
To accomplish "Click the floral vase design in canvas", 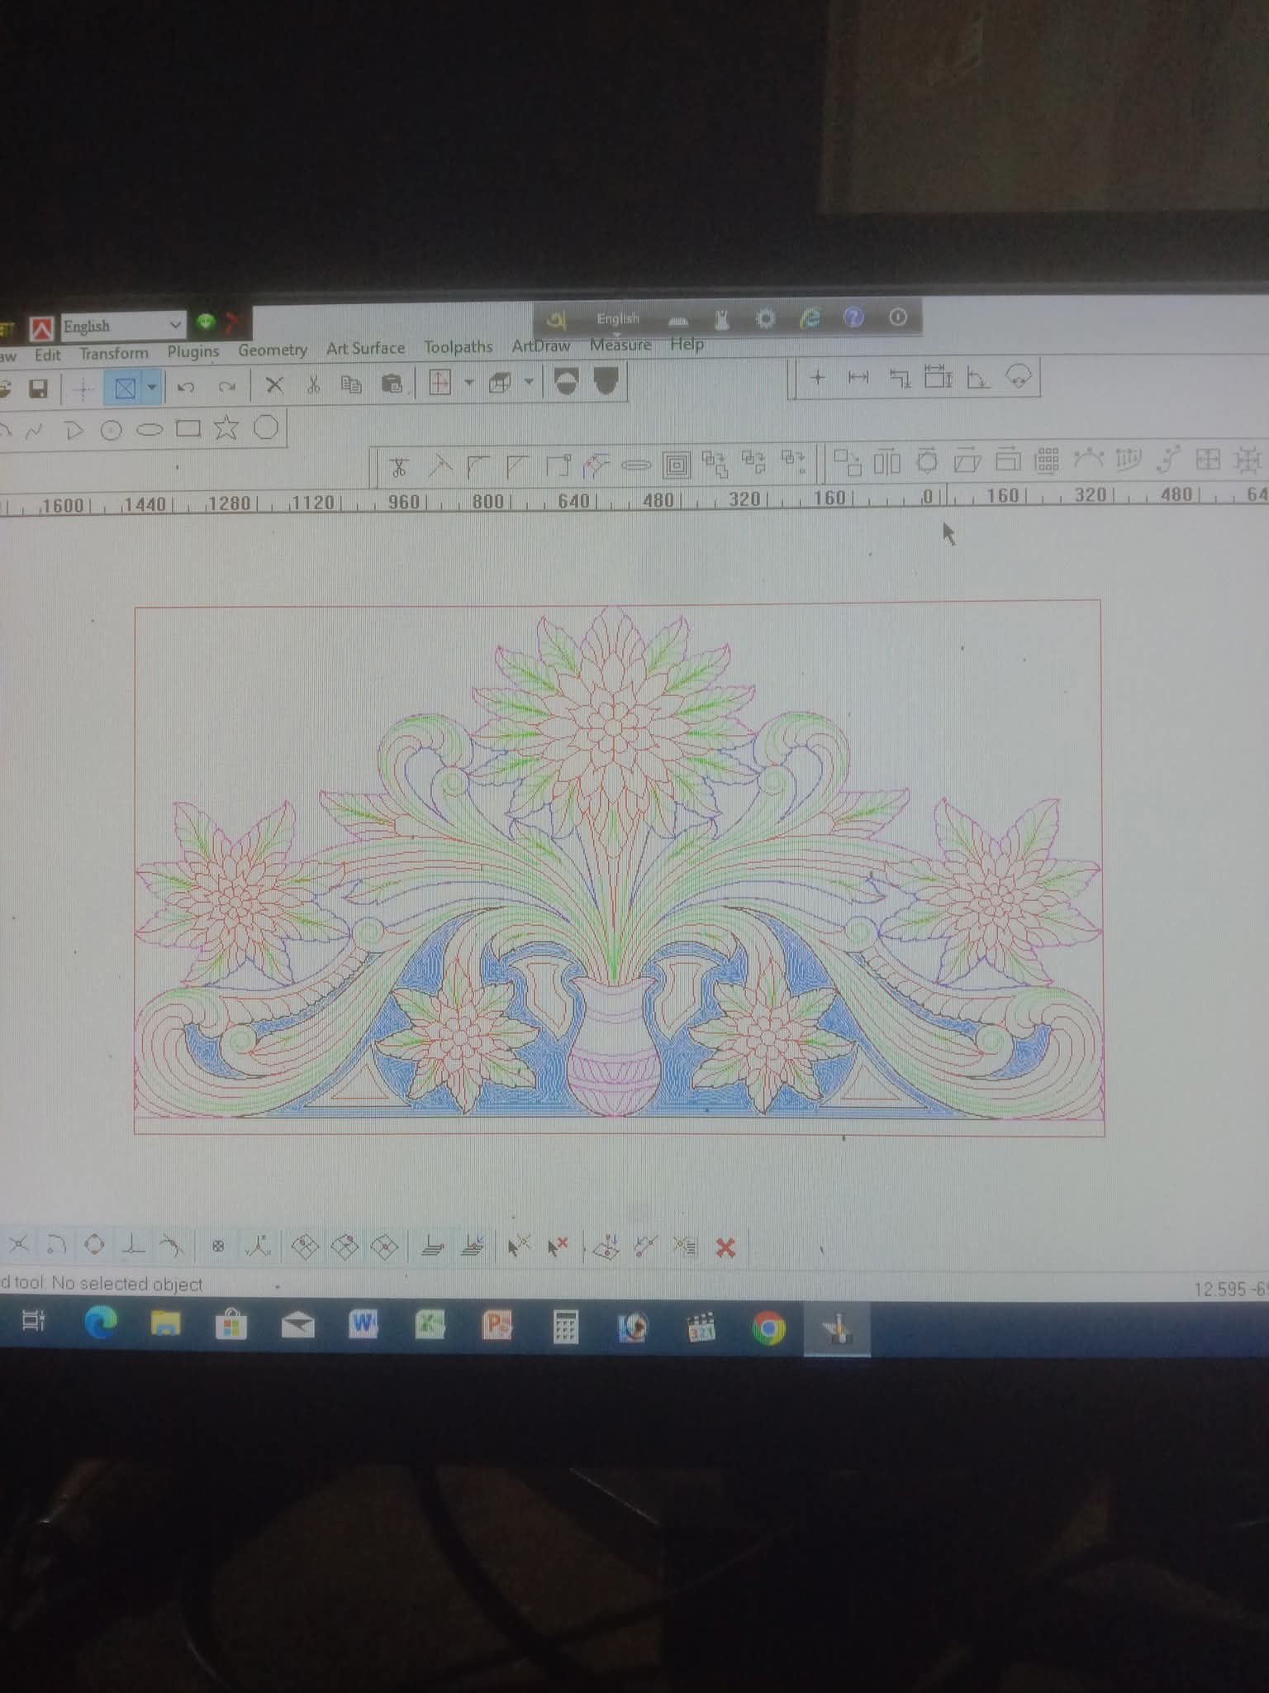I will pyautogui.click(x=619, y=863).
